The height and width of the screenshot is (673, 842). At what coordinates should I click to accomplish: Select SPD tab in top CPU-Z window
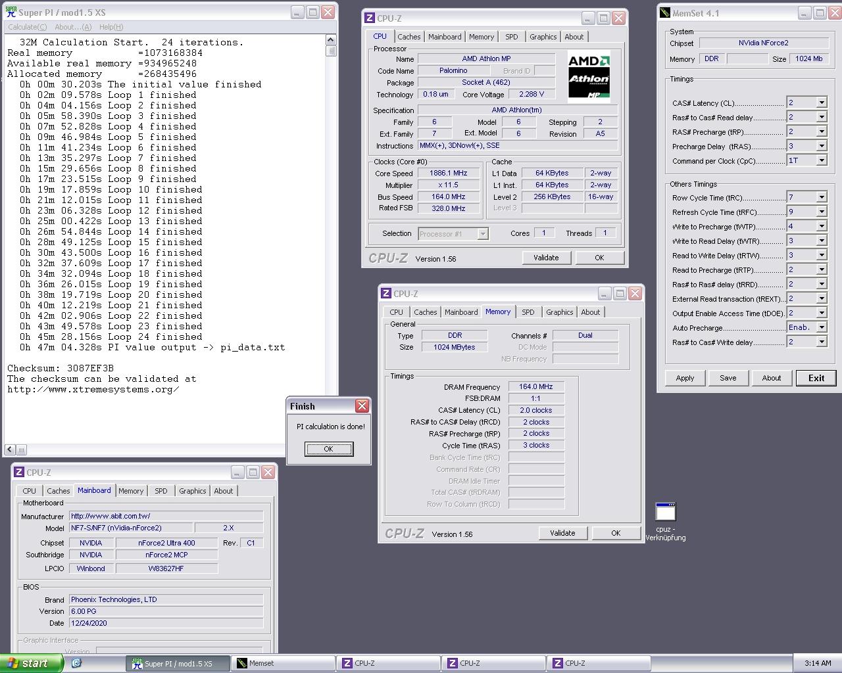511,37
